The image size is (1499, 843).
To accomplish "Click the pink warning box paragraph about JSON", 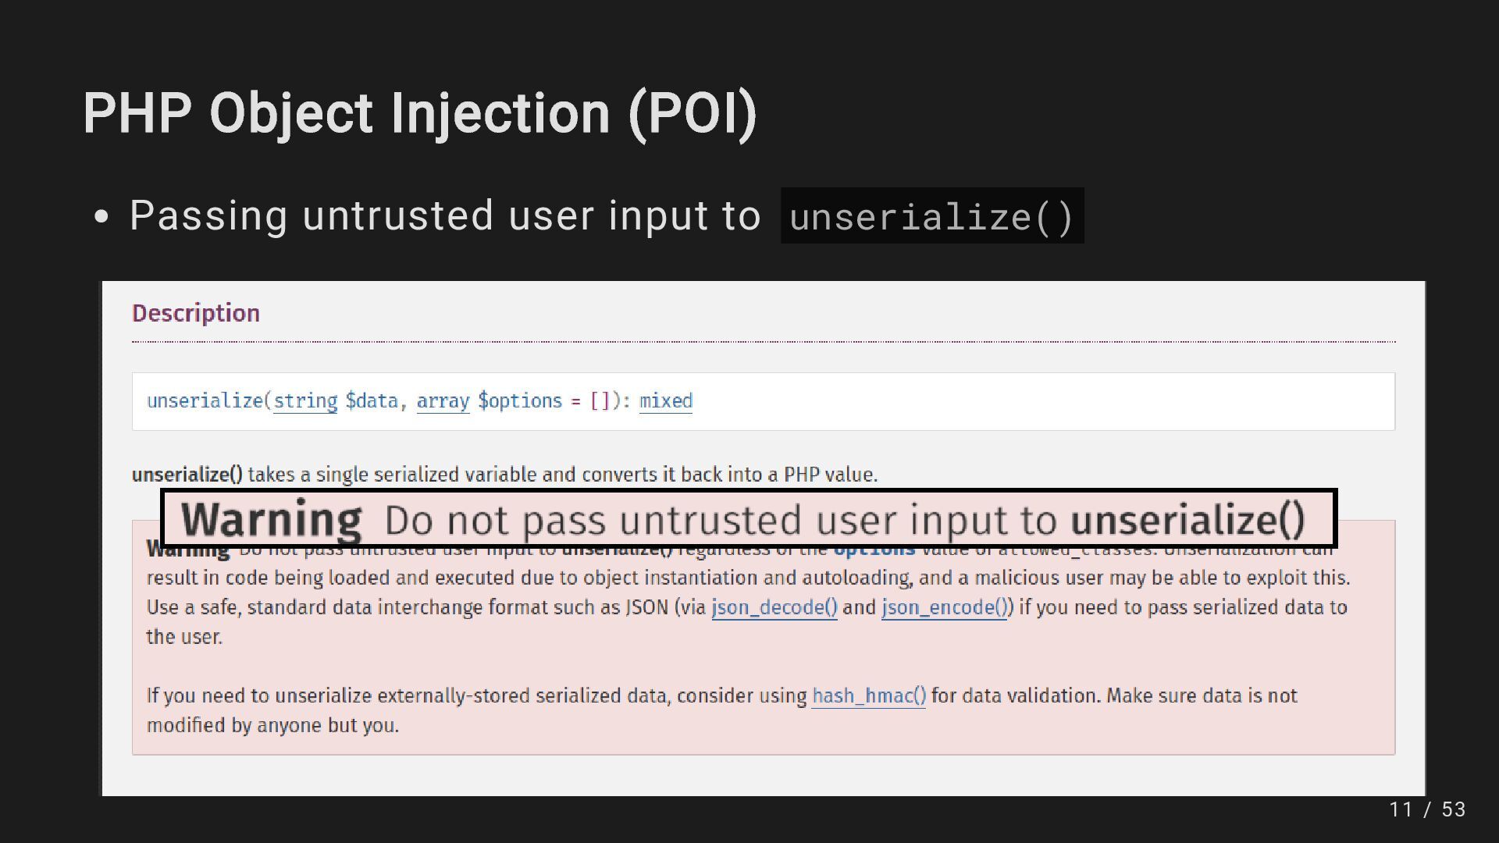I will point(748,593).
